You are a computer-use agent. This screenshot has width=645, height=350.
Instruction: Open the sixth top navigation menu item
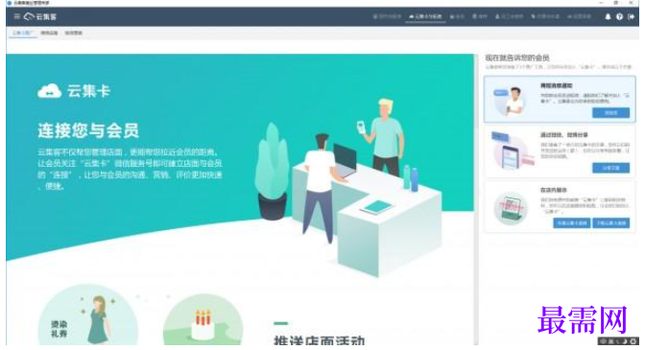(x=545, y=16)
